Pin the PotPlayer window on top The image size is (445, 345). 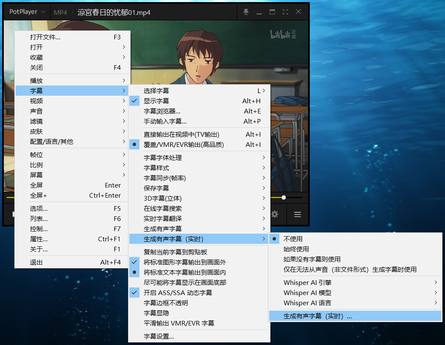click(x=246, y=12)
